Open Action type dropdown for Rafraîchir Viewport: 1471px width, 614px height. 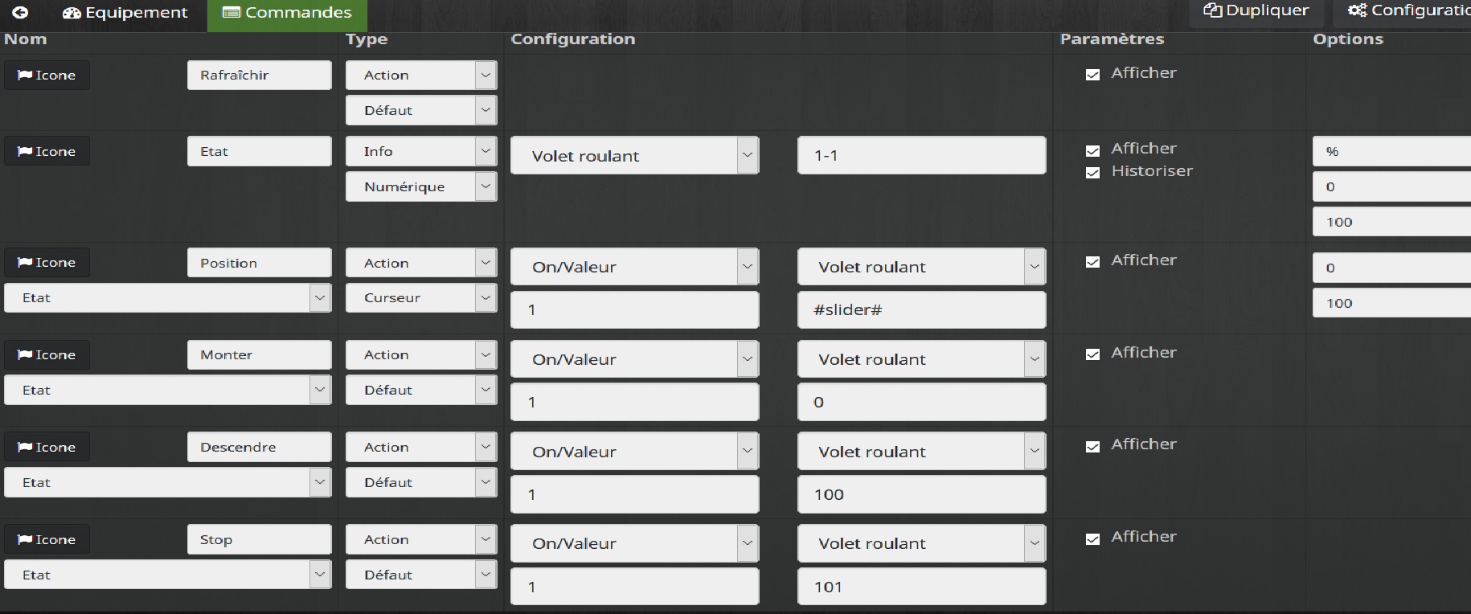421,75
